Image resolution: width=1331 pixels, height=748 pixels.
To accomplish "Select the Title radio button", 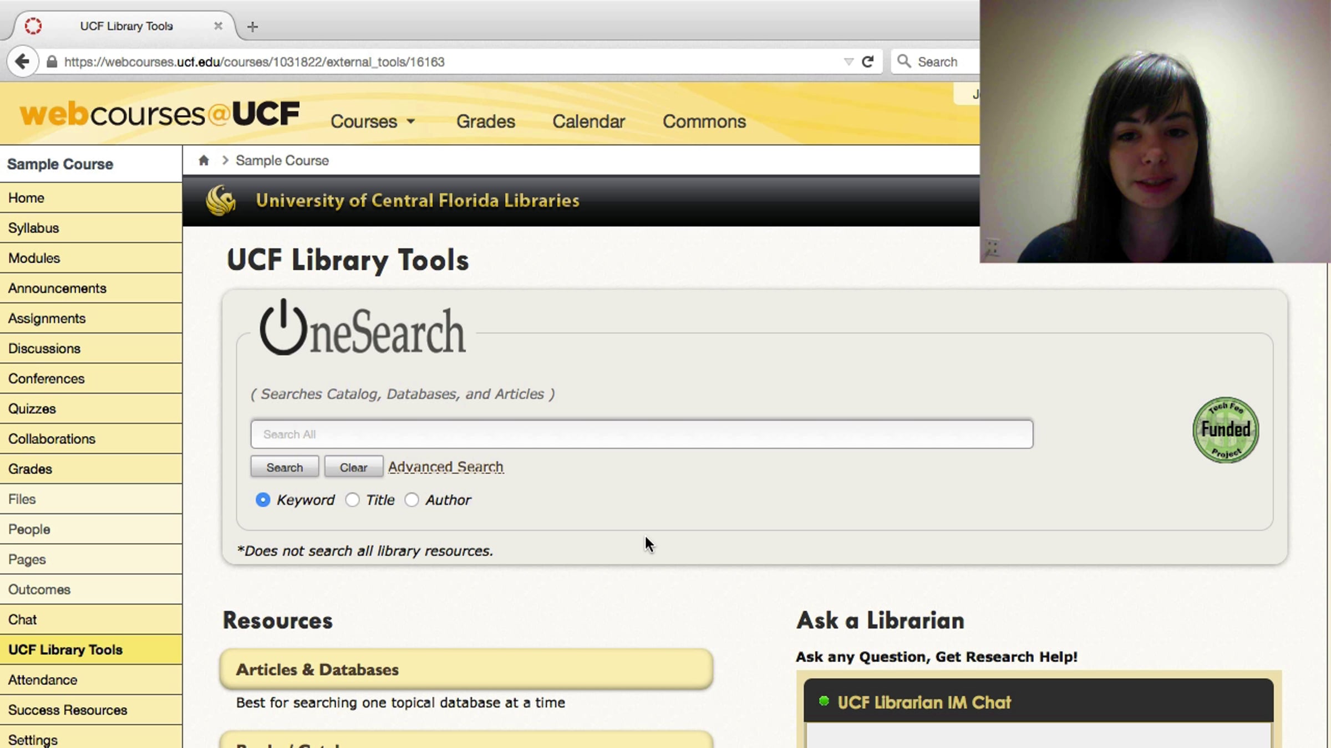I will click(352, 500).
